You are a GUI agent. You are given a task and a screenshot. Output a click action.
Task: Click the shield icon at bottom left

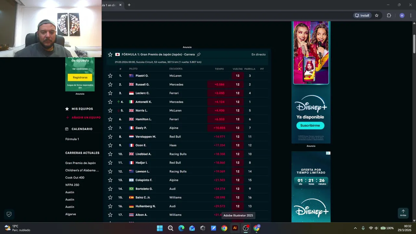coord(9,214)
